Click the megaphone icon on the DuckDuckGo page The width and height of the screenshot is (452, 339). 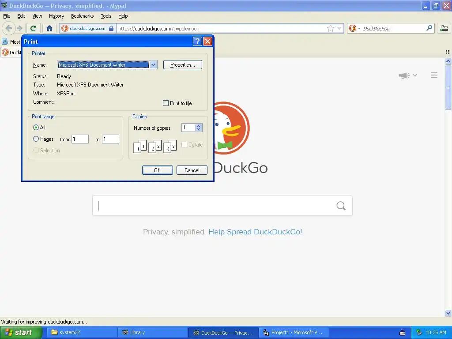point(404,75)
